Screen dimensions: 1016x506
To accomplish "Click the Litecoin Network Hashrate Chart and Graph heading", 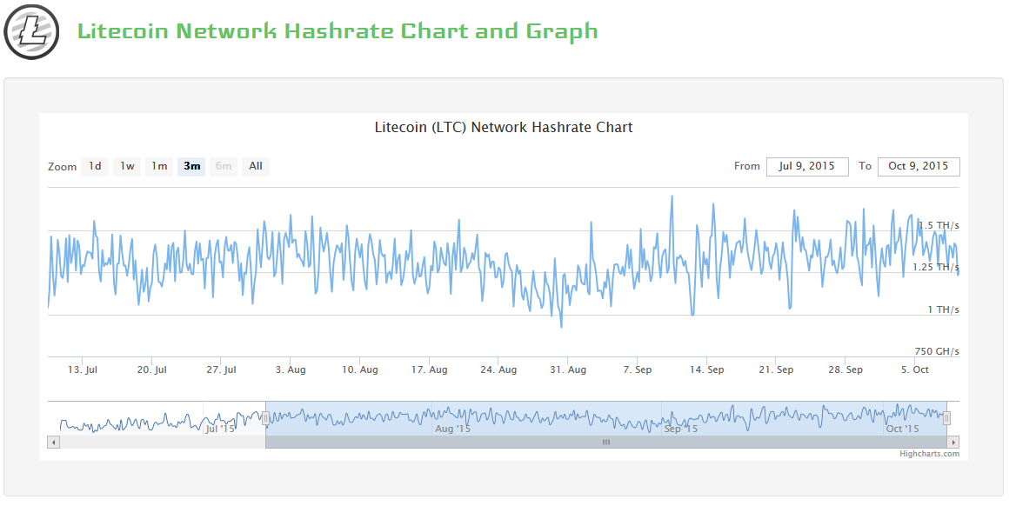I will (338, 31).
